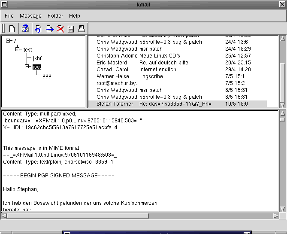This screenshot has height=234, width=287.
Task: Select the highlighted xxx folder
Action: click(36, 67)
